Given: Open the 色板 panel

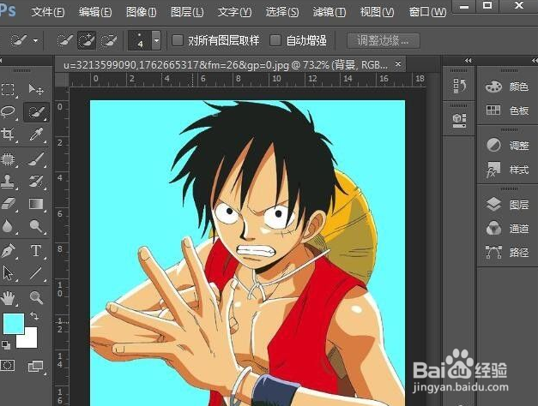Looking at the screenshot, I should coord(507,110).
